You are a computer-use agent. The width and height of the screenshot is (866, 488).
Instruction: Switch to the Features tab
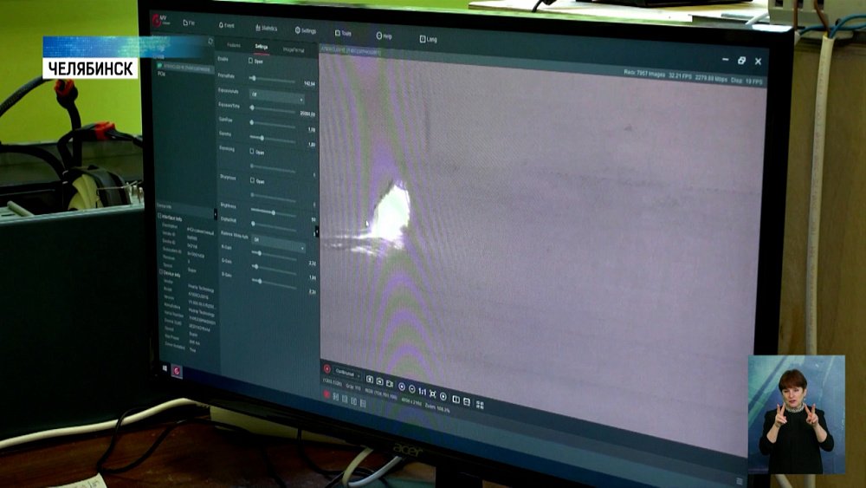234,45
